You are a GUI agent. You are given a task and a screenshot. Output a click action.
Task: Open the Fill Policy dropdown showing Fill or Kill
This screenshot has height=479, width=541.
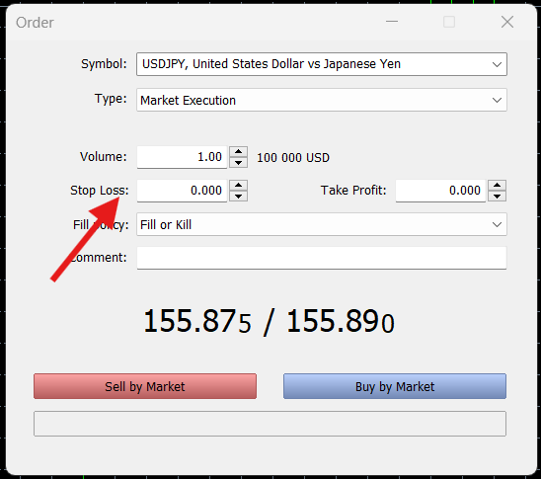click(x=322, y=224)
